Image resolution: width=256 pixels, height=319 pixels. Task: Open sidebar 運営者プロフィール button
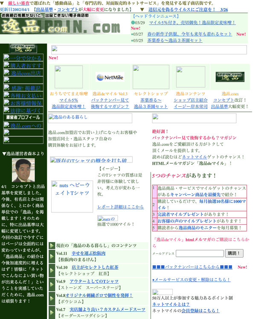(x=23, y=117)
